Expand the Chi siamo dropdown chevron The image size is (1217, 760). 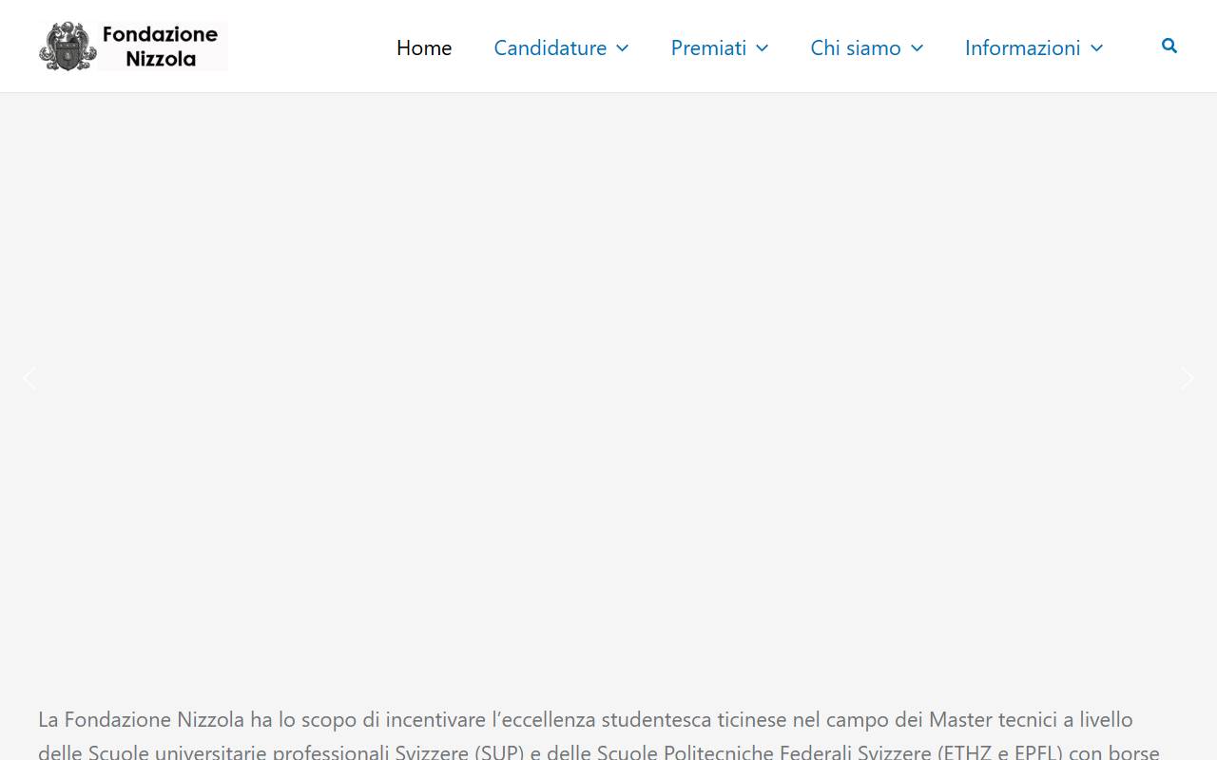(x=918, y=48)
